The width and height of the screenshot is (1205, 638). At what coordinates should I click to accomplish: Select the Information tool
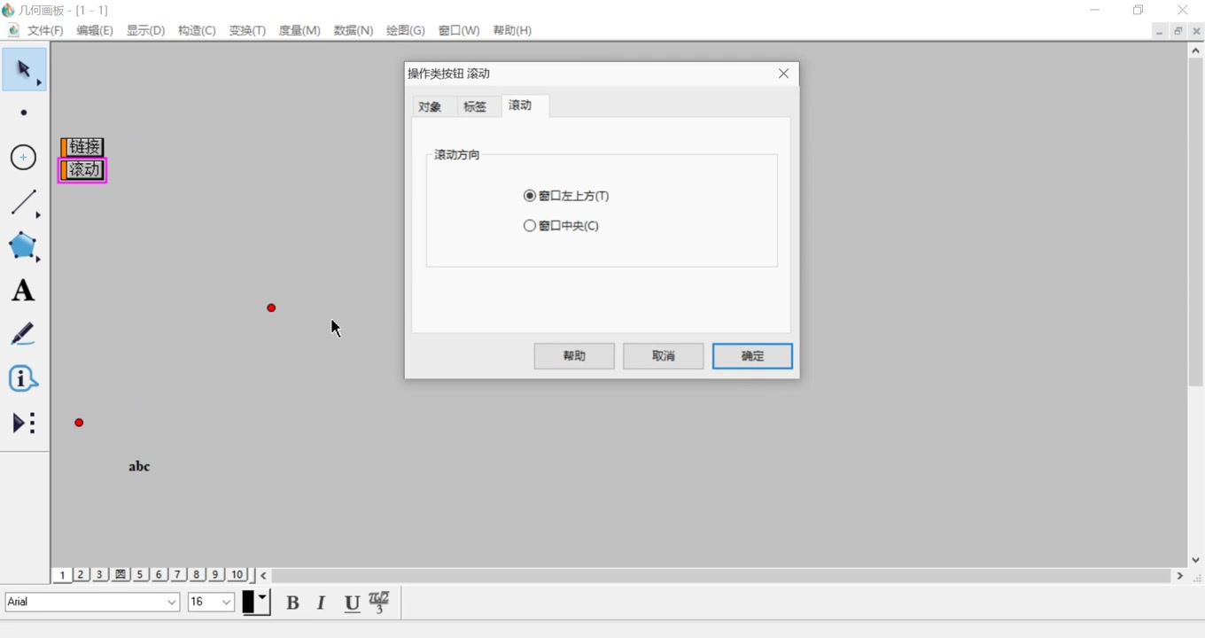pyautogui.click(x=22, y=378)
